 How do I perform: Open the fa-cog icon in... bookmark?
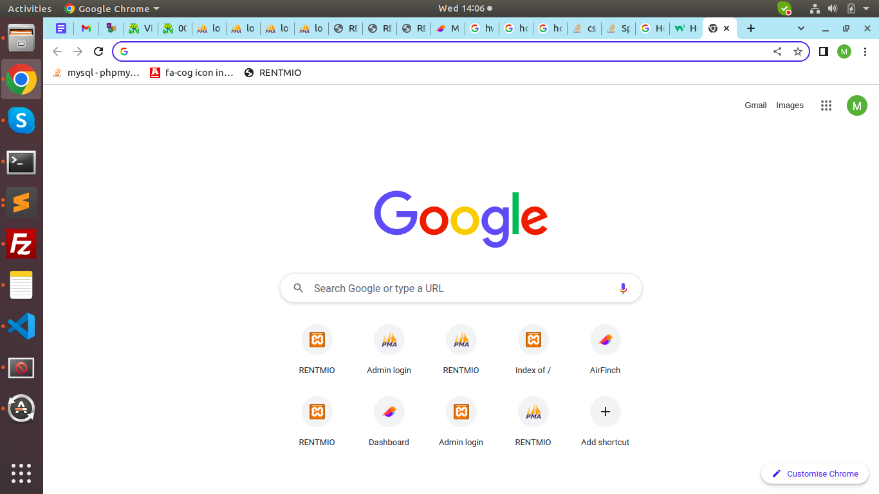click(192, 73)
